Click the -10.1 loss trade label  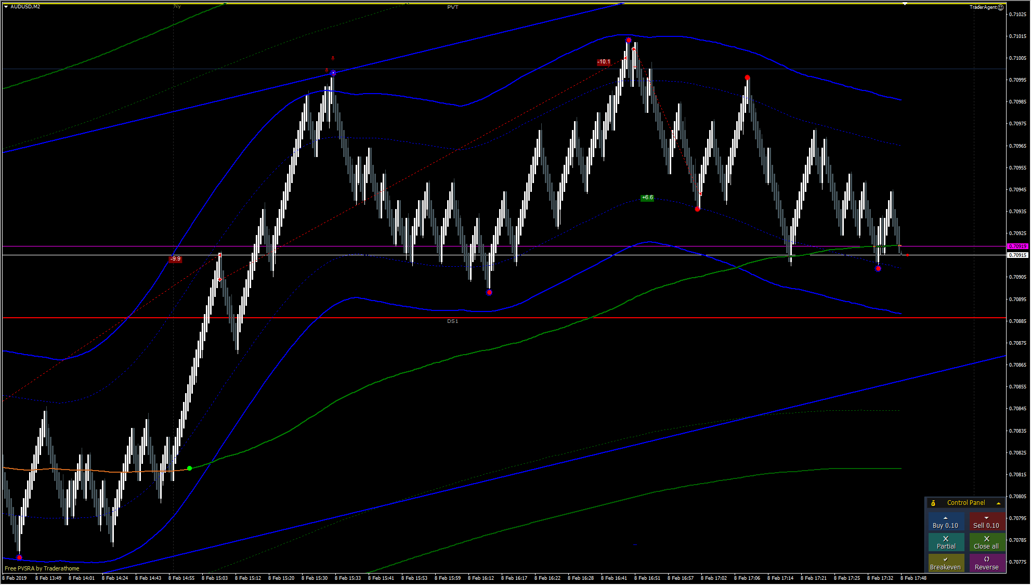pyautogui.click(x=604, y=62)
